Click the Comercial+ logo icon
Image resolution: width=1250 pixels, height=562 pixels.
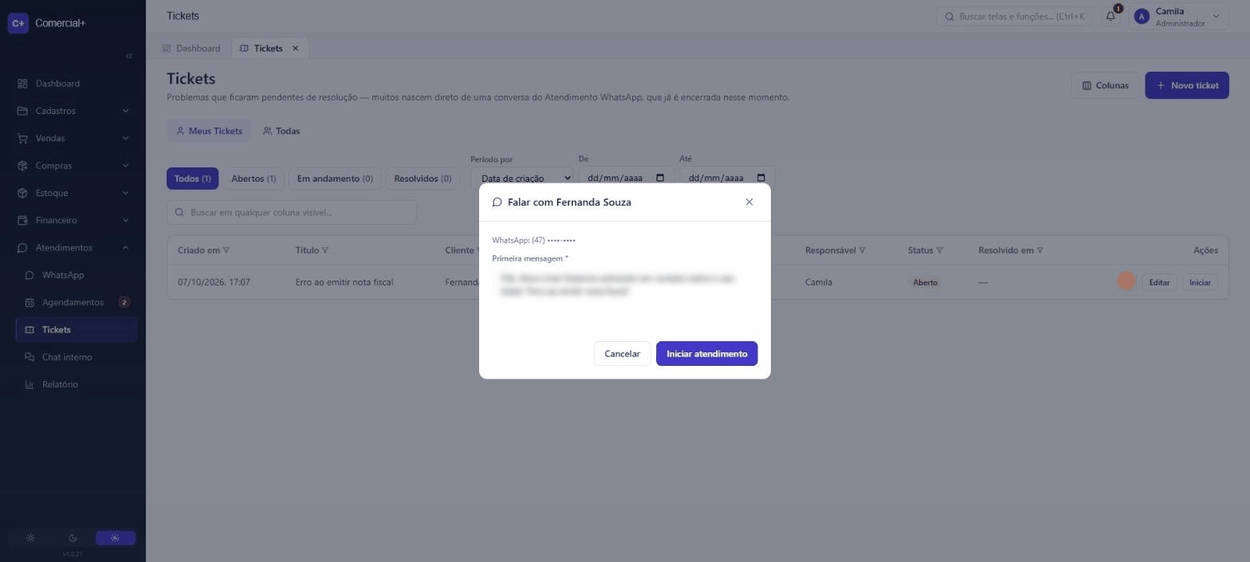18,23
